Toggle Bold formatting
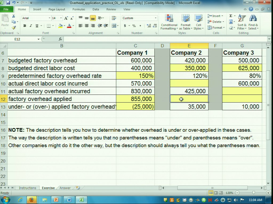The width and height of the screenshot is (273, 204). pyautogui.click(x=25, y=26)
